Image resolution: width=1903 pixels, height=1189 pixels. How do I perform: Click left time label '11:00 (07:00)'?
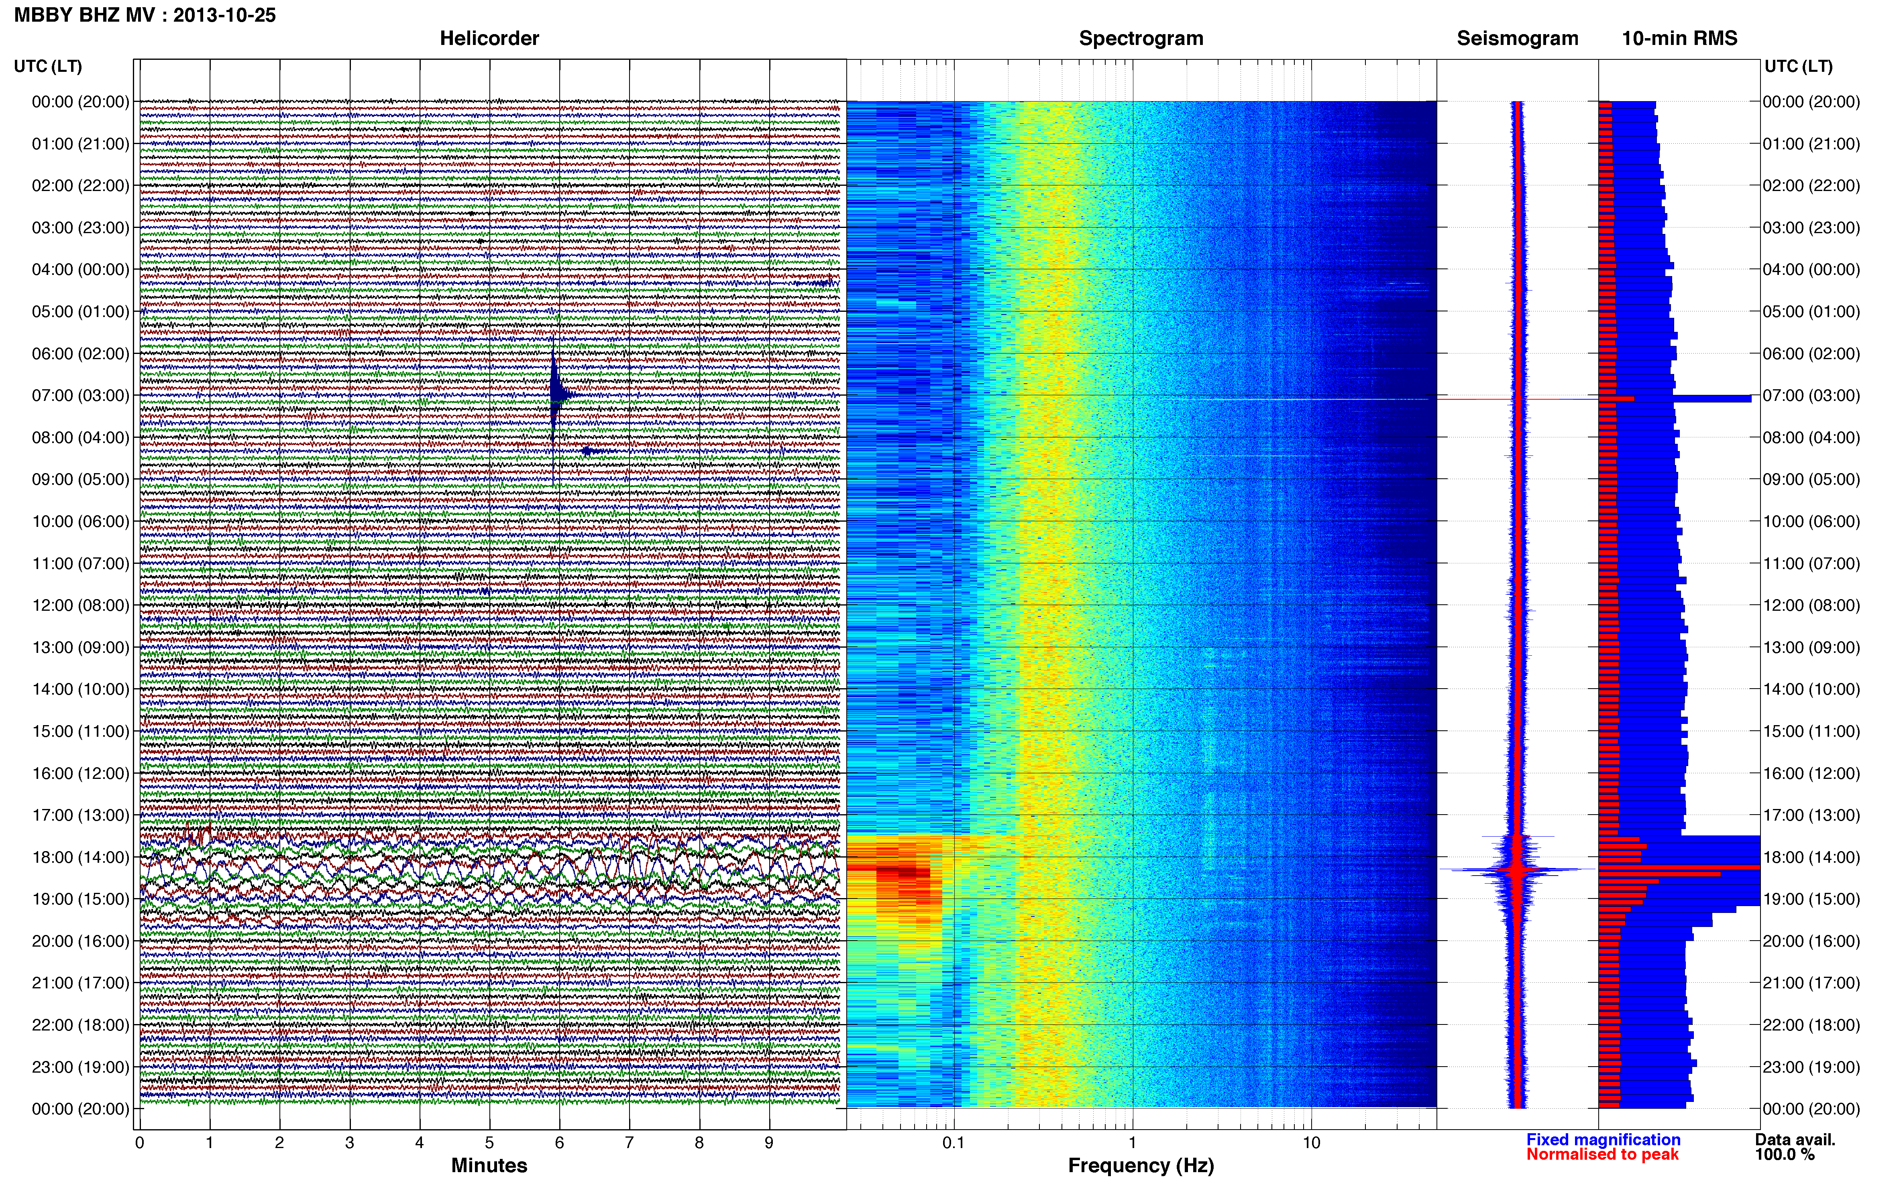[80, 564]
